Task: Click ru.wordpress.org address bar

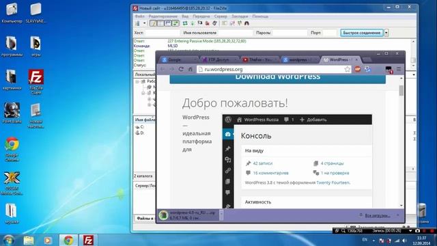Action: point(270,69)
